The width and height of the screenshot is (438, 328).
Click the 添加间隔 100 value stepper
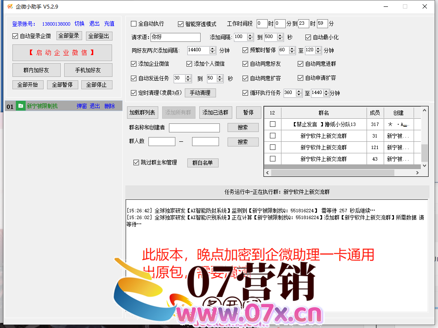click(250, 37)
